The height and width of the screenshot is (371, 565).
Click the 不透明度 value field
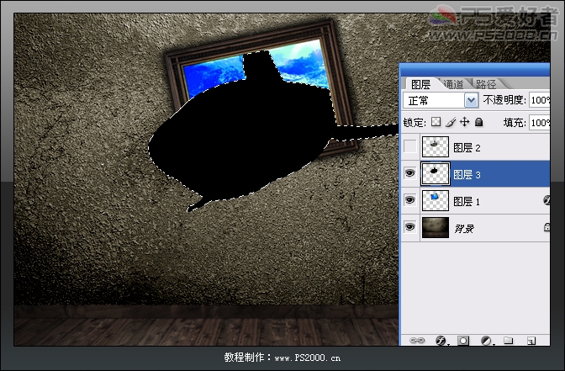pos(540,100)
